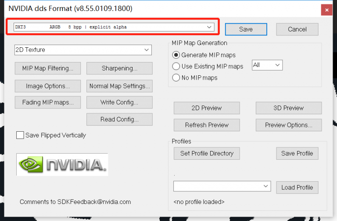Open Sharpening settings
The width and height of the screenshot is (337, 221).
(119, 68)
